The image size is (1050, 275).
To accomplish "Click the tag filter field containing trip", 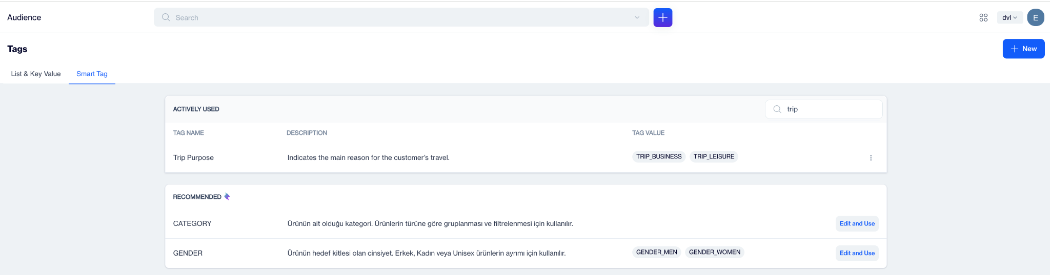I will (831, 109).
